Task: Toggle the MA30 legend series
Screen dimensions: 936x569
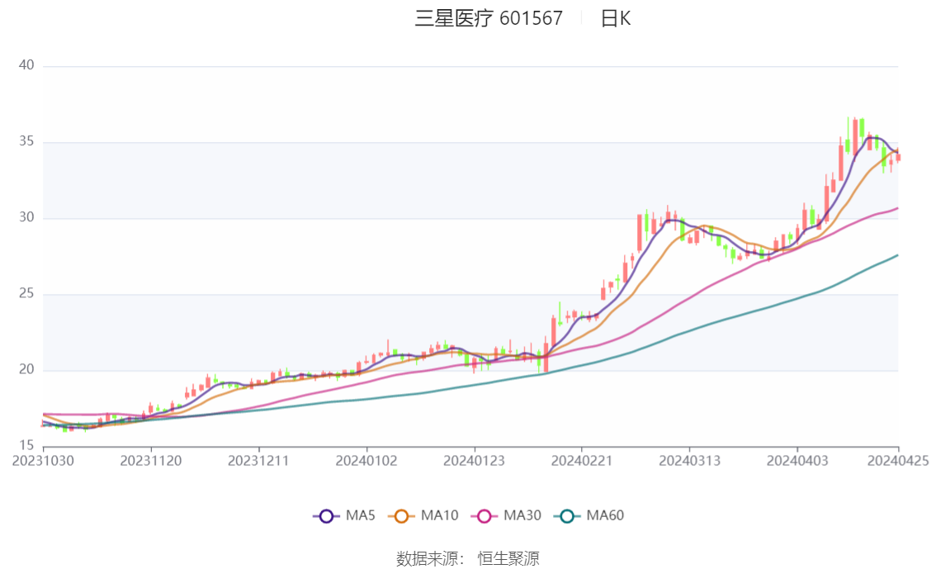Action: pyautogui.click(x=506, y=516)
